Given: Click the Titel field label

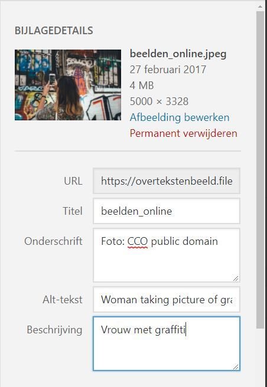Looking at the screenshot, I should tap(73, 211).
